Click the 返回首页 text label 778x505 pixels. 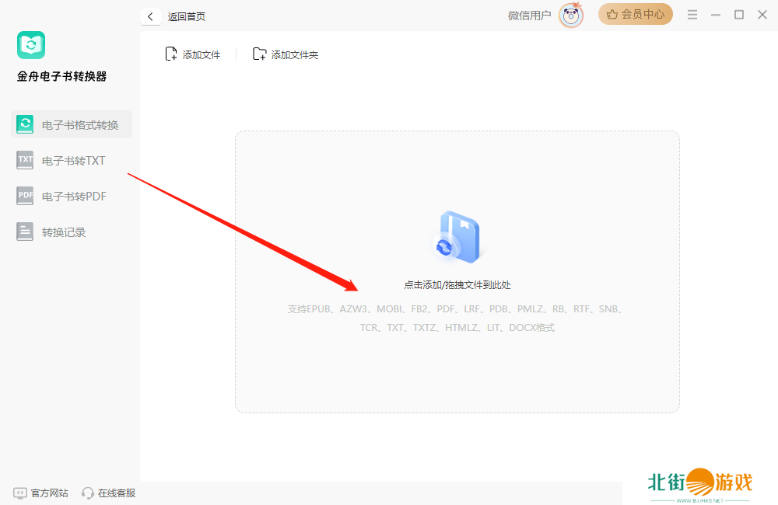click(x=187, y=16)
